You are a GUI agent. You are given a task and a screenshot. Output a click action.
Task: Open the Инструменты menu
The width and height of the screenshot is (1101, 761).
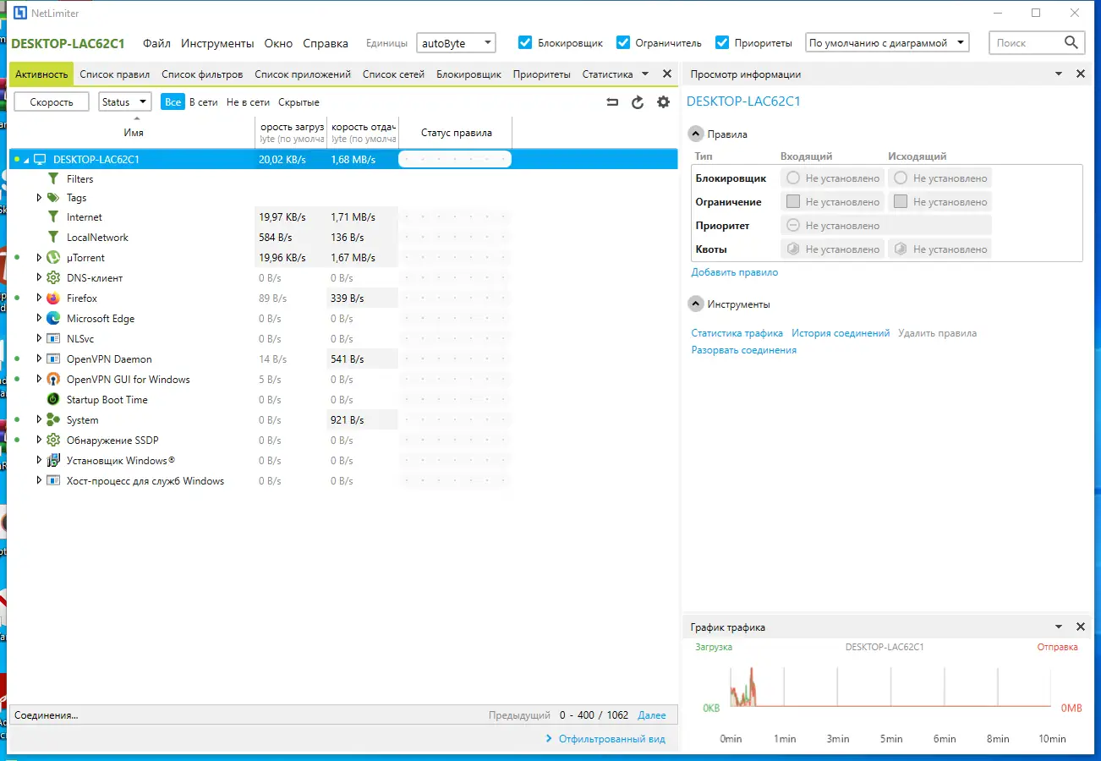[216, 42]
